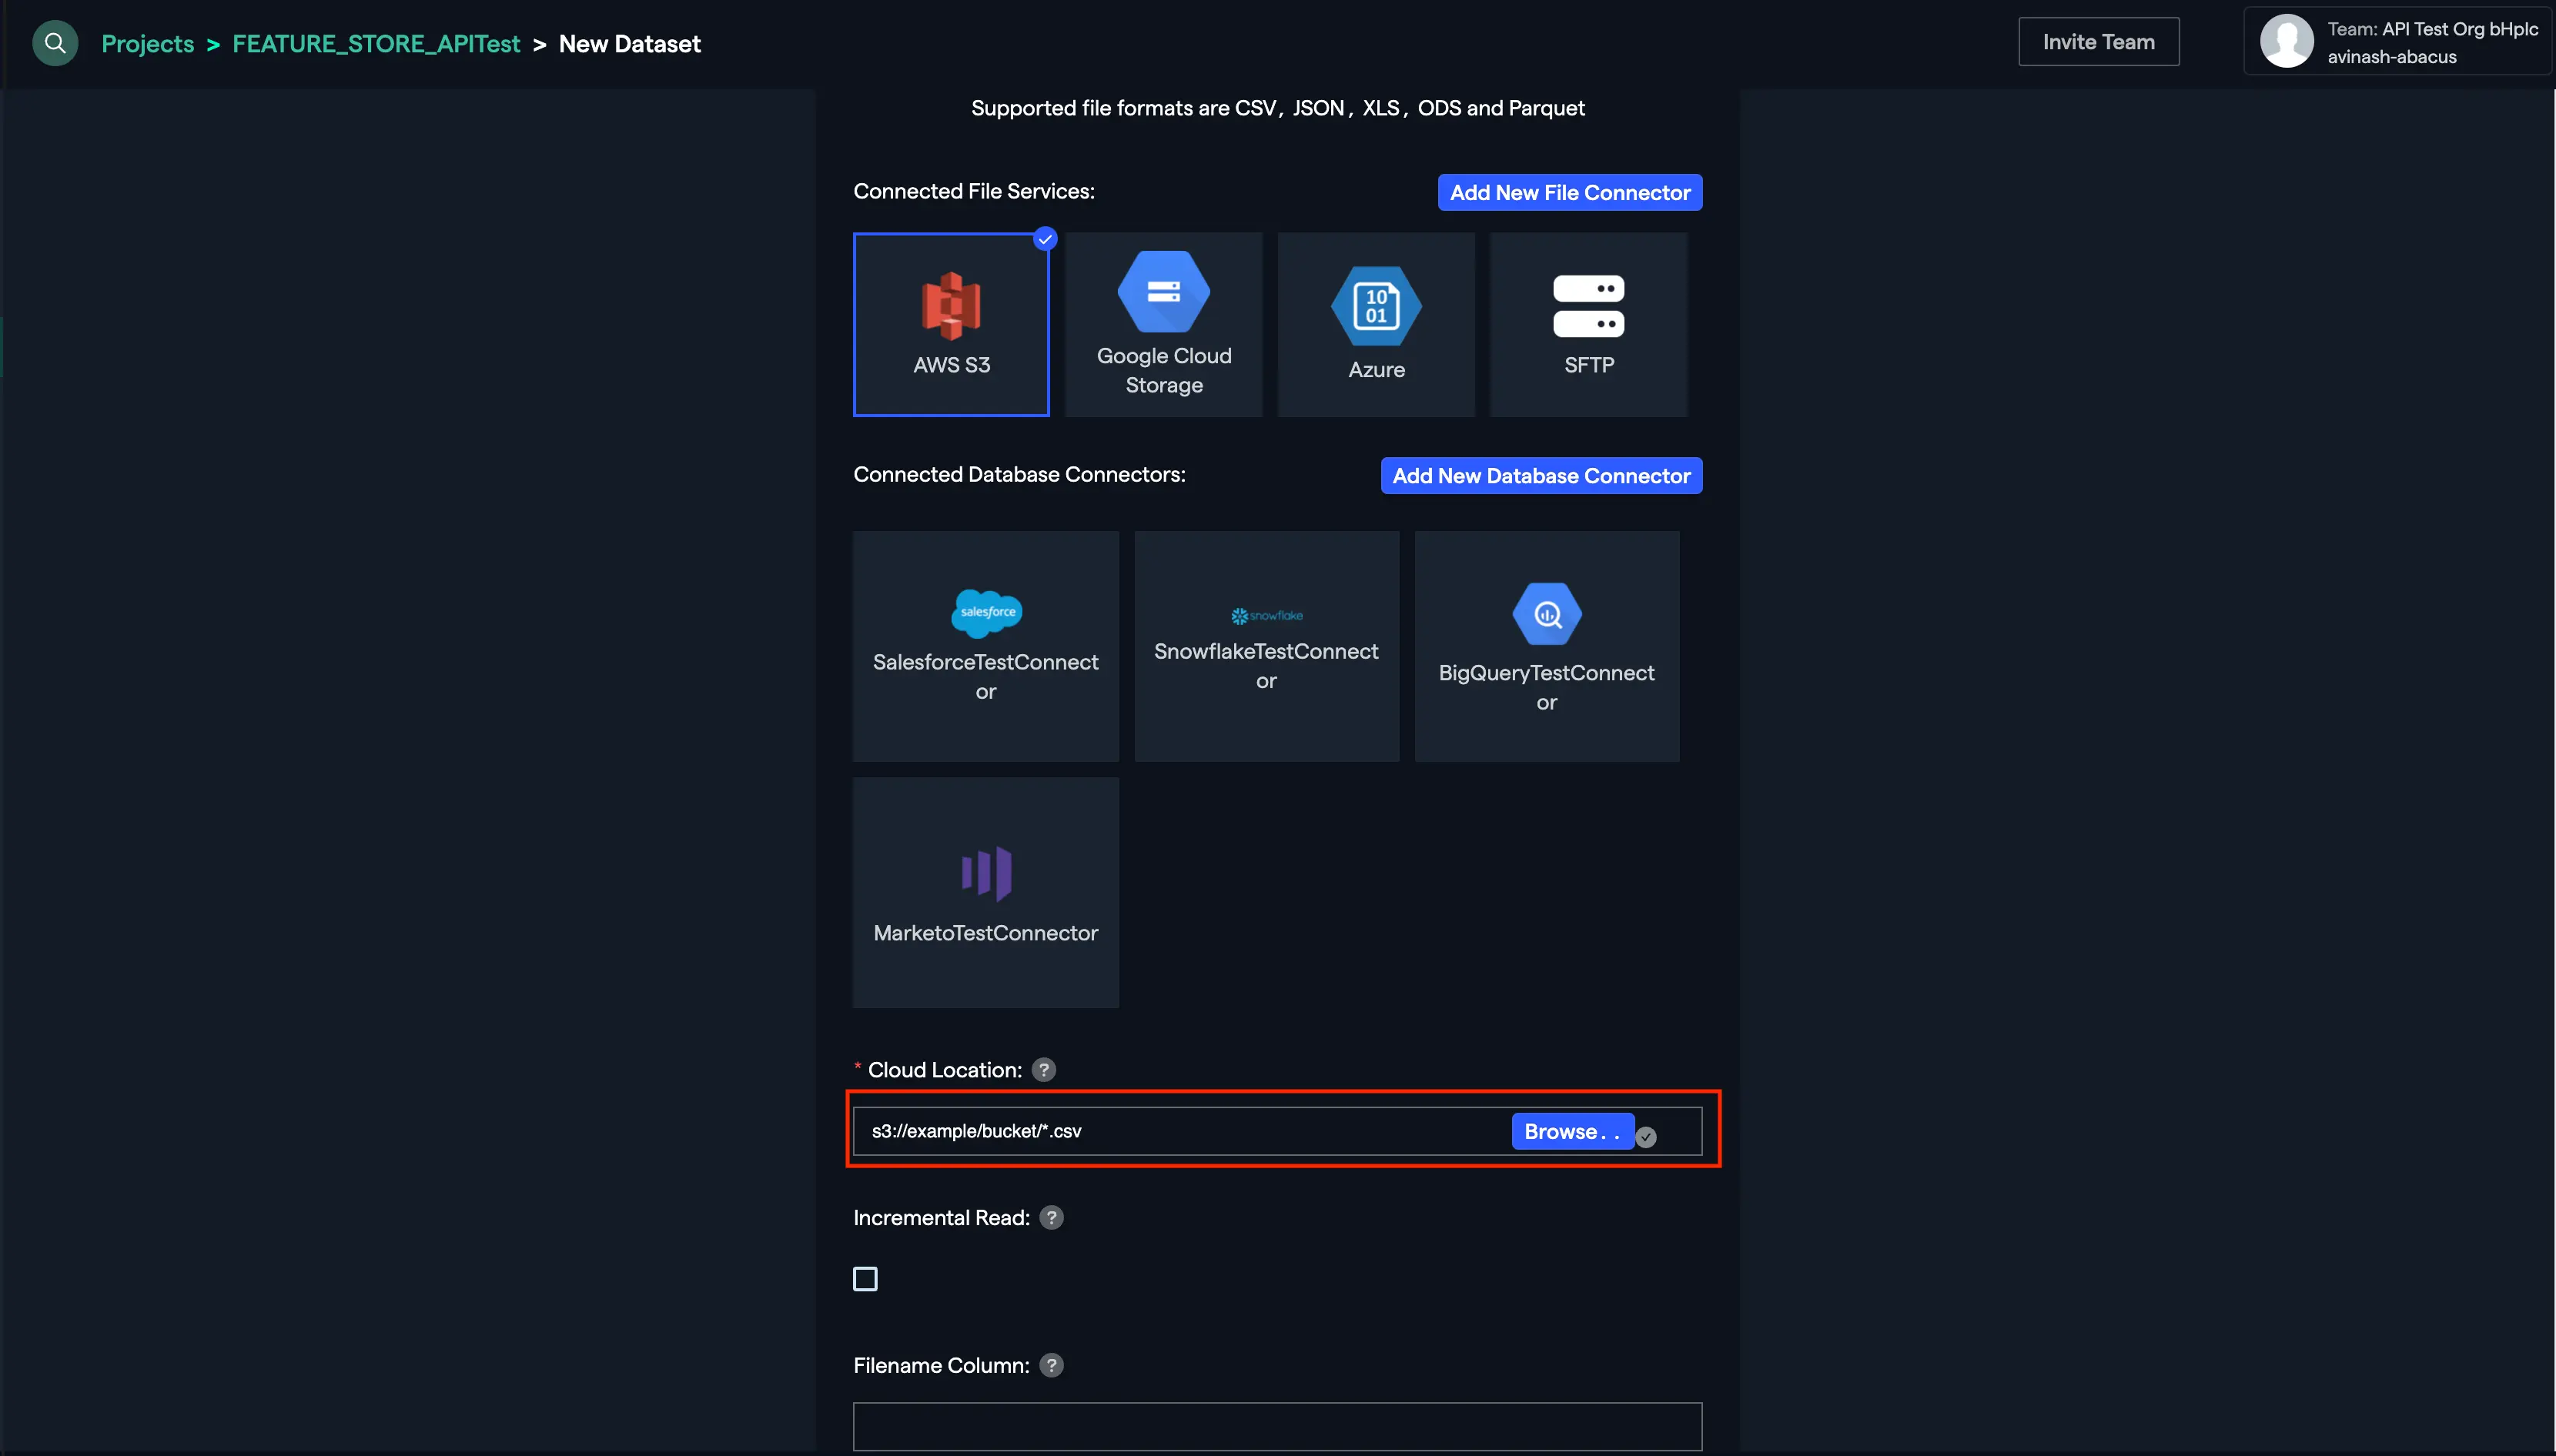Click the blue selected checkmark on AWS S3
Viewport: 2556px width, 1456px height.
pyautogui.click(x=1045, y=239)
